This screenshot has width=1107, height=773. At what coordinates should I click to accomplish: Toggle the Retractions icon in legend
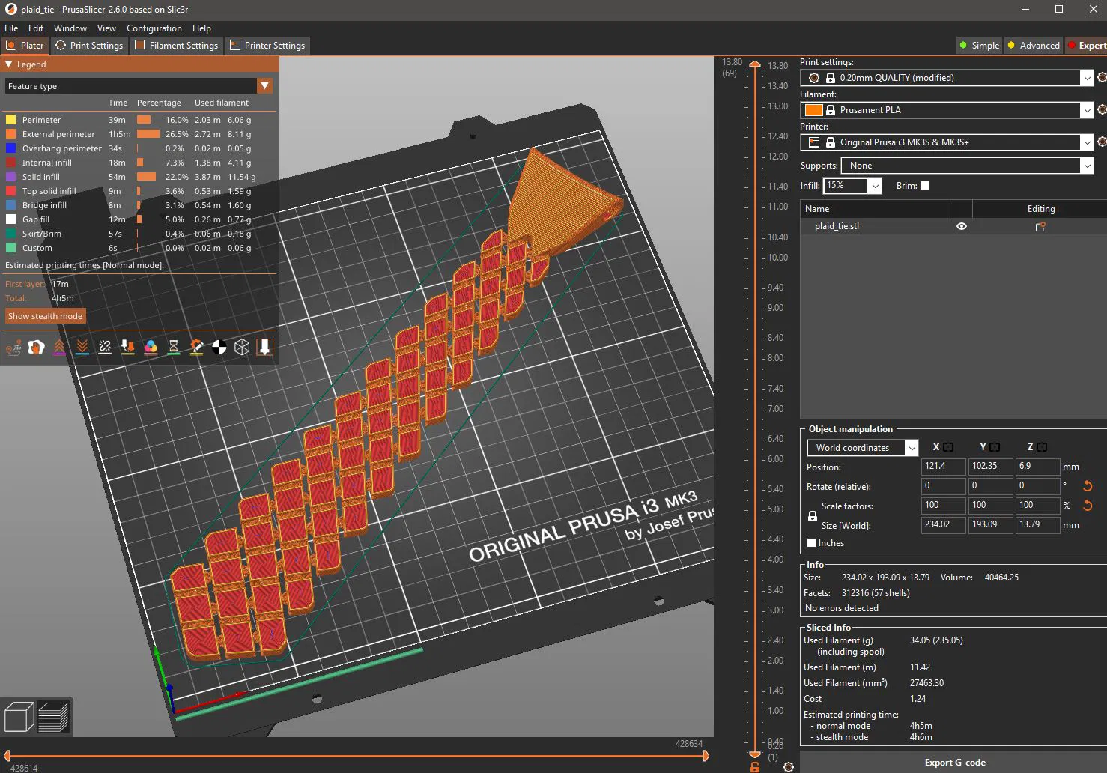coord(59,347)
